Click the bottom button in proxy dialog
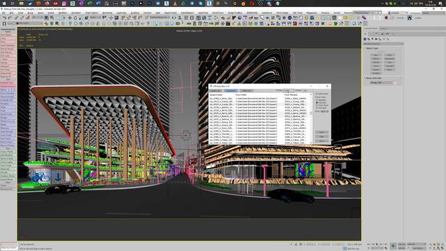Image resolution: width=446 pixels, height=251 pixels. (x=322, y=141)
